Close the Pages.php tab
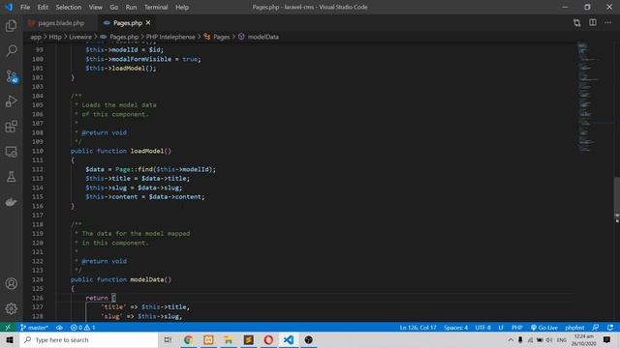 tap(148, 23)
